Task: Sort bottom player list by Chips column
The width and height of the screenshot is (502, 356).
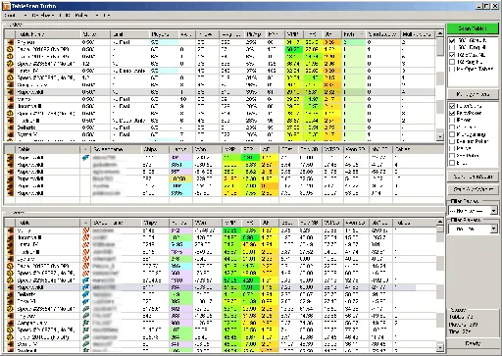Action: pos(155,223)
